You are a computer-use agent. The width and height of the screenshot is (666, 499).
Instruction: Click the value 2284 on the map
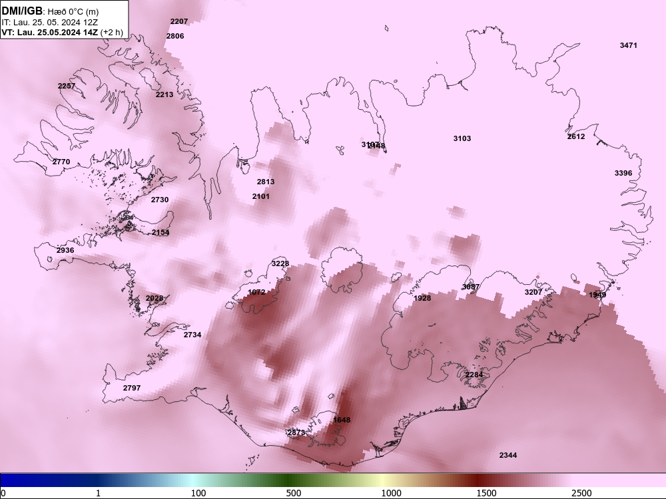pyautogui.click(x=474, y=375)
